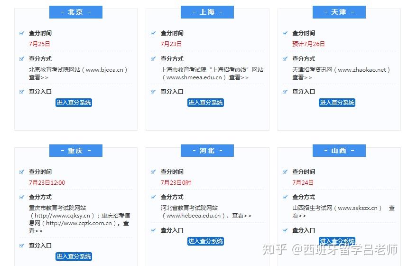Screen dimensions: 408x266
Task: Click the 河北 region header tab
Action: [x=207, y=151]
